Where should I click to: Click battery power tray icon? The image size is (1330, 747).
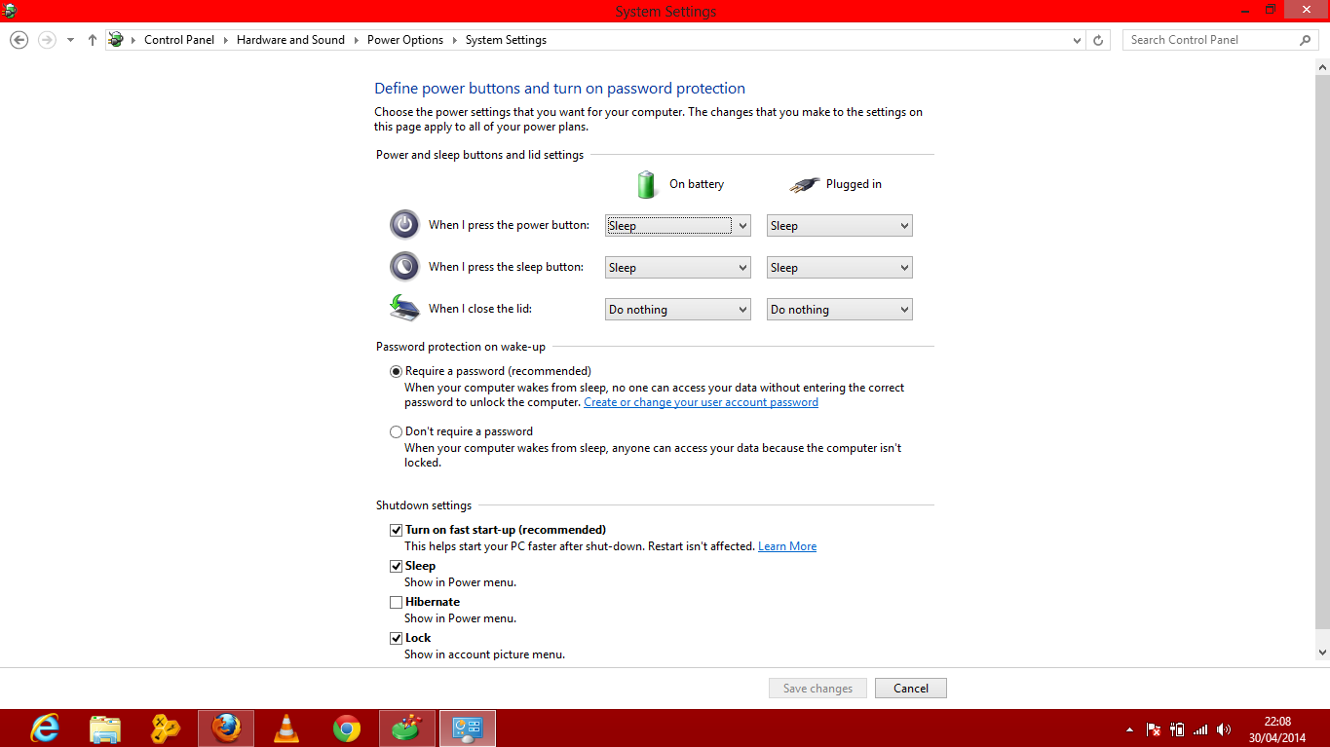pyautogui.click(x=1177, y=729)
